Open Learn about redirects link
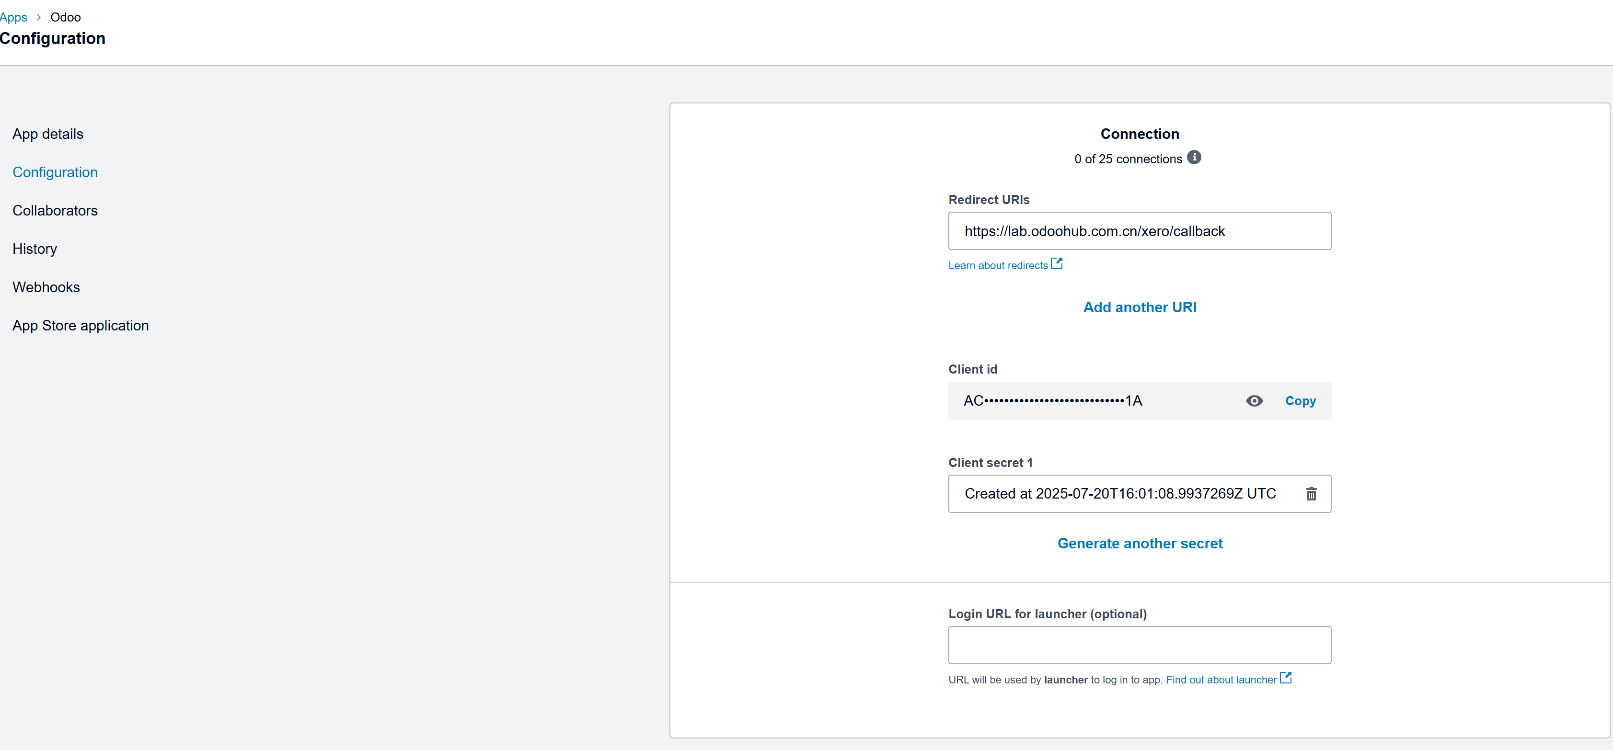1613x750 pixels. pos(998,265)
